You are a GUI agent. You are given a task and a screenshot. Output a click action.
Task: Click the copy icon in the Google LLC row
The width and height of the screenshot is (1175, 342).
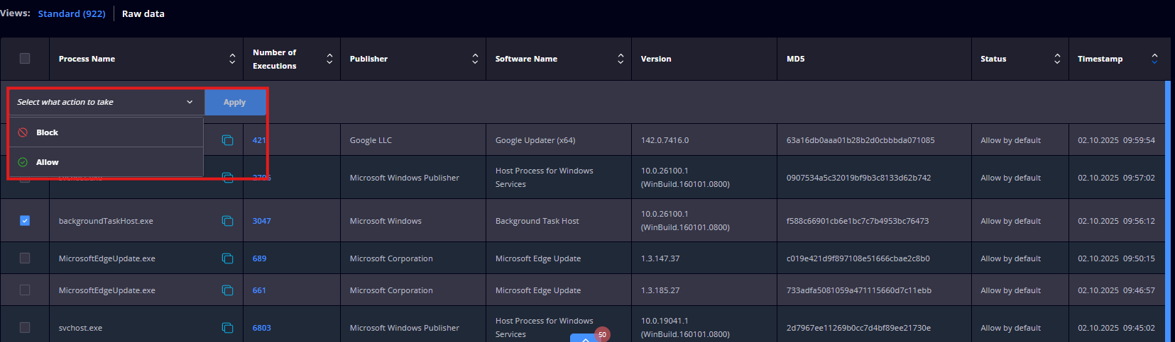pyautogui.click(x=227, y=140)
